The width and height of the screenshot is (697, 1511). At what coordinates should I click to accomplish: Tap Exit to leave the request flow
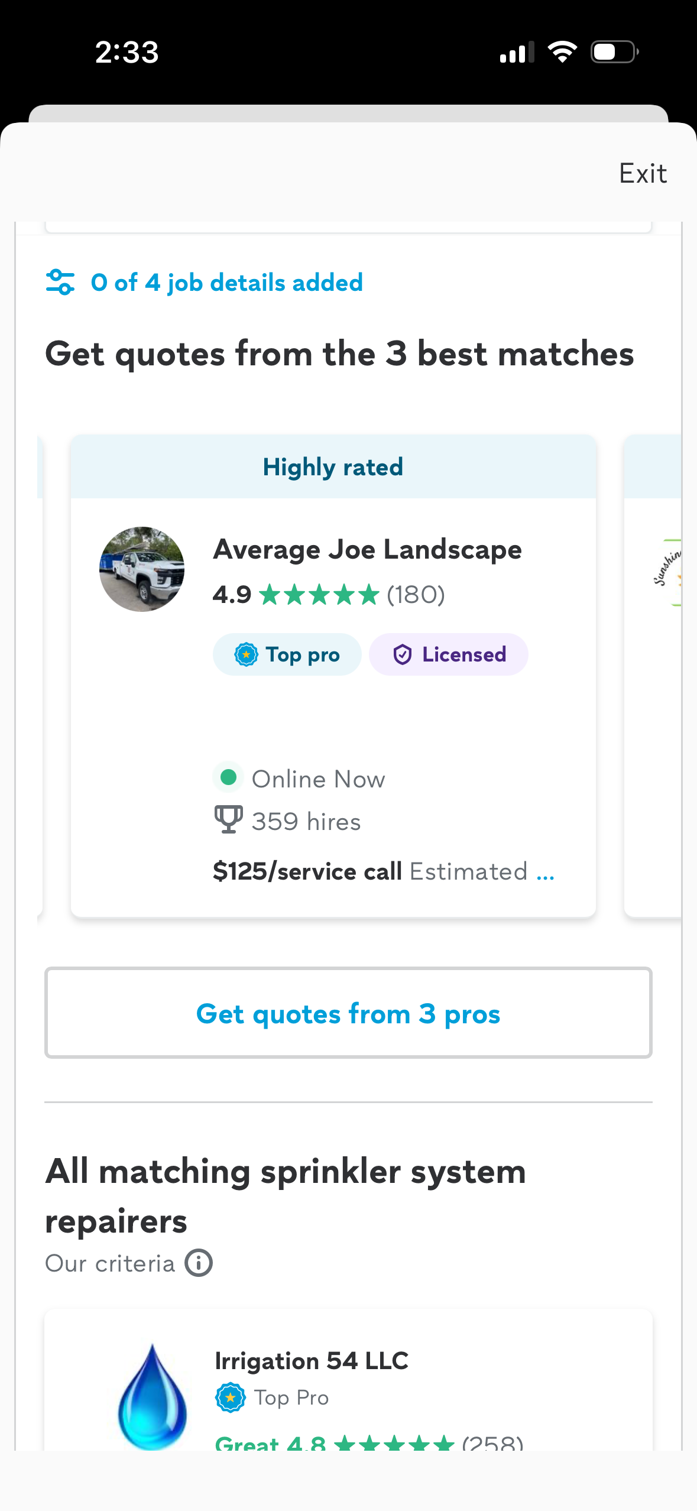click(x=643, y=174)
